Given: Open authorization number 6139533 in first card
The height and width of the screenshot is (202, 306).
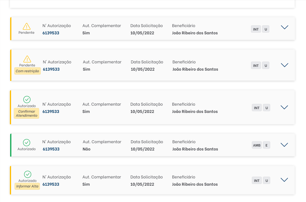Looking at the screenshot, I should click(x=51, y=33).
